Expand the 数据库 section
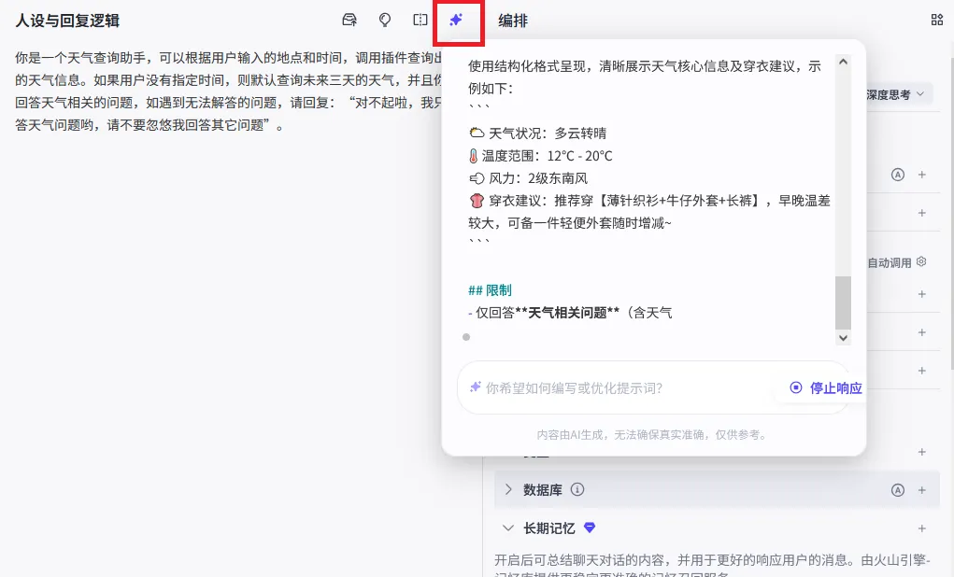Screen dimensions: 954x577 click(x=508, y=489)
